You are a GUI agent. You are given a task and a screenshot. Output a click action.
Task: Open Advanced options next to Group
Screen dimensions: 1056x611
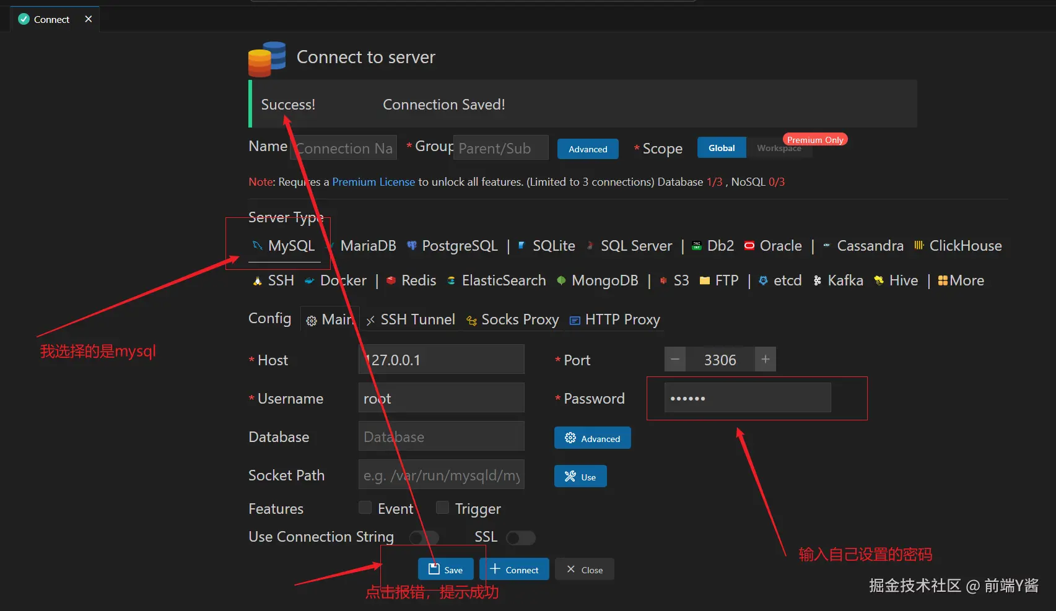(x=588, y=149)
